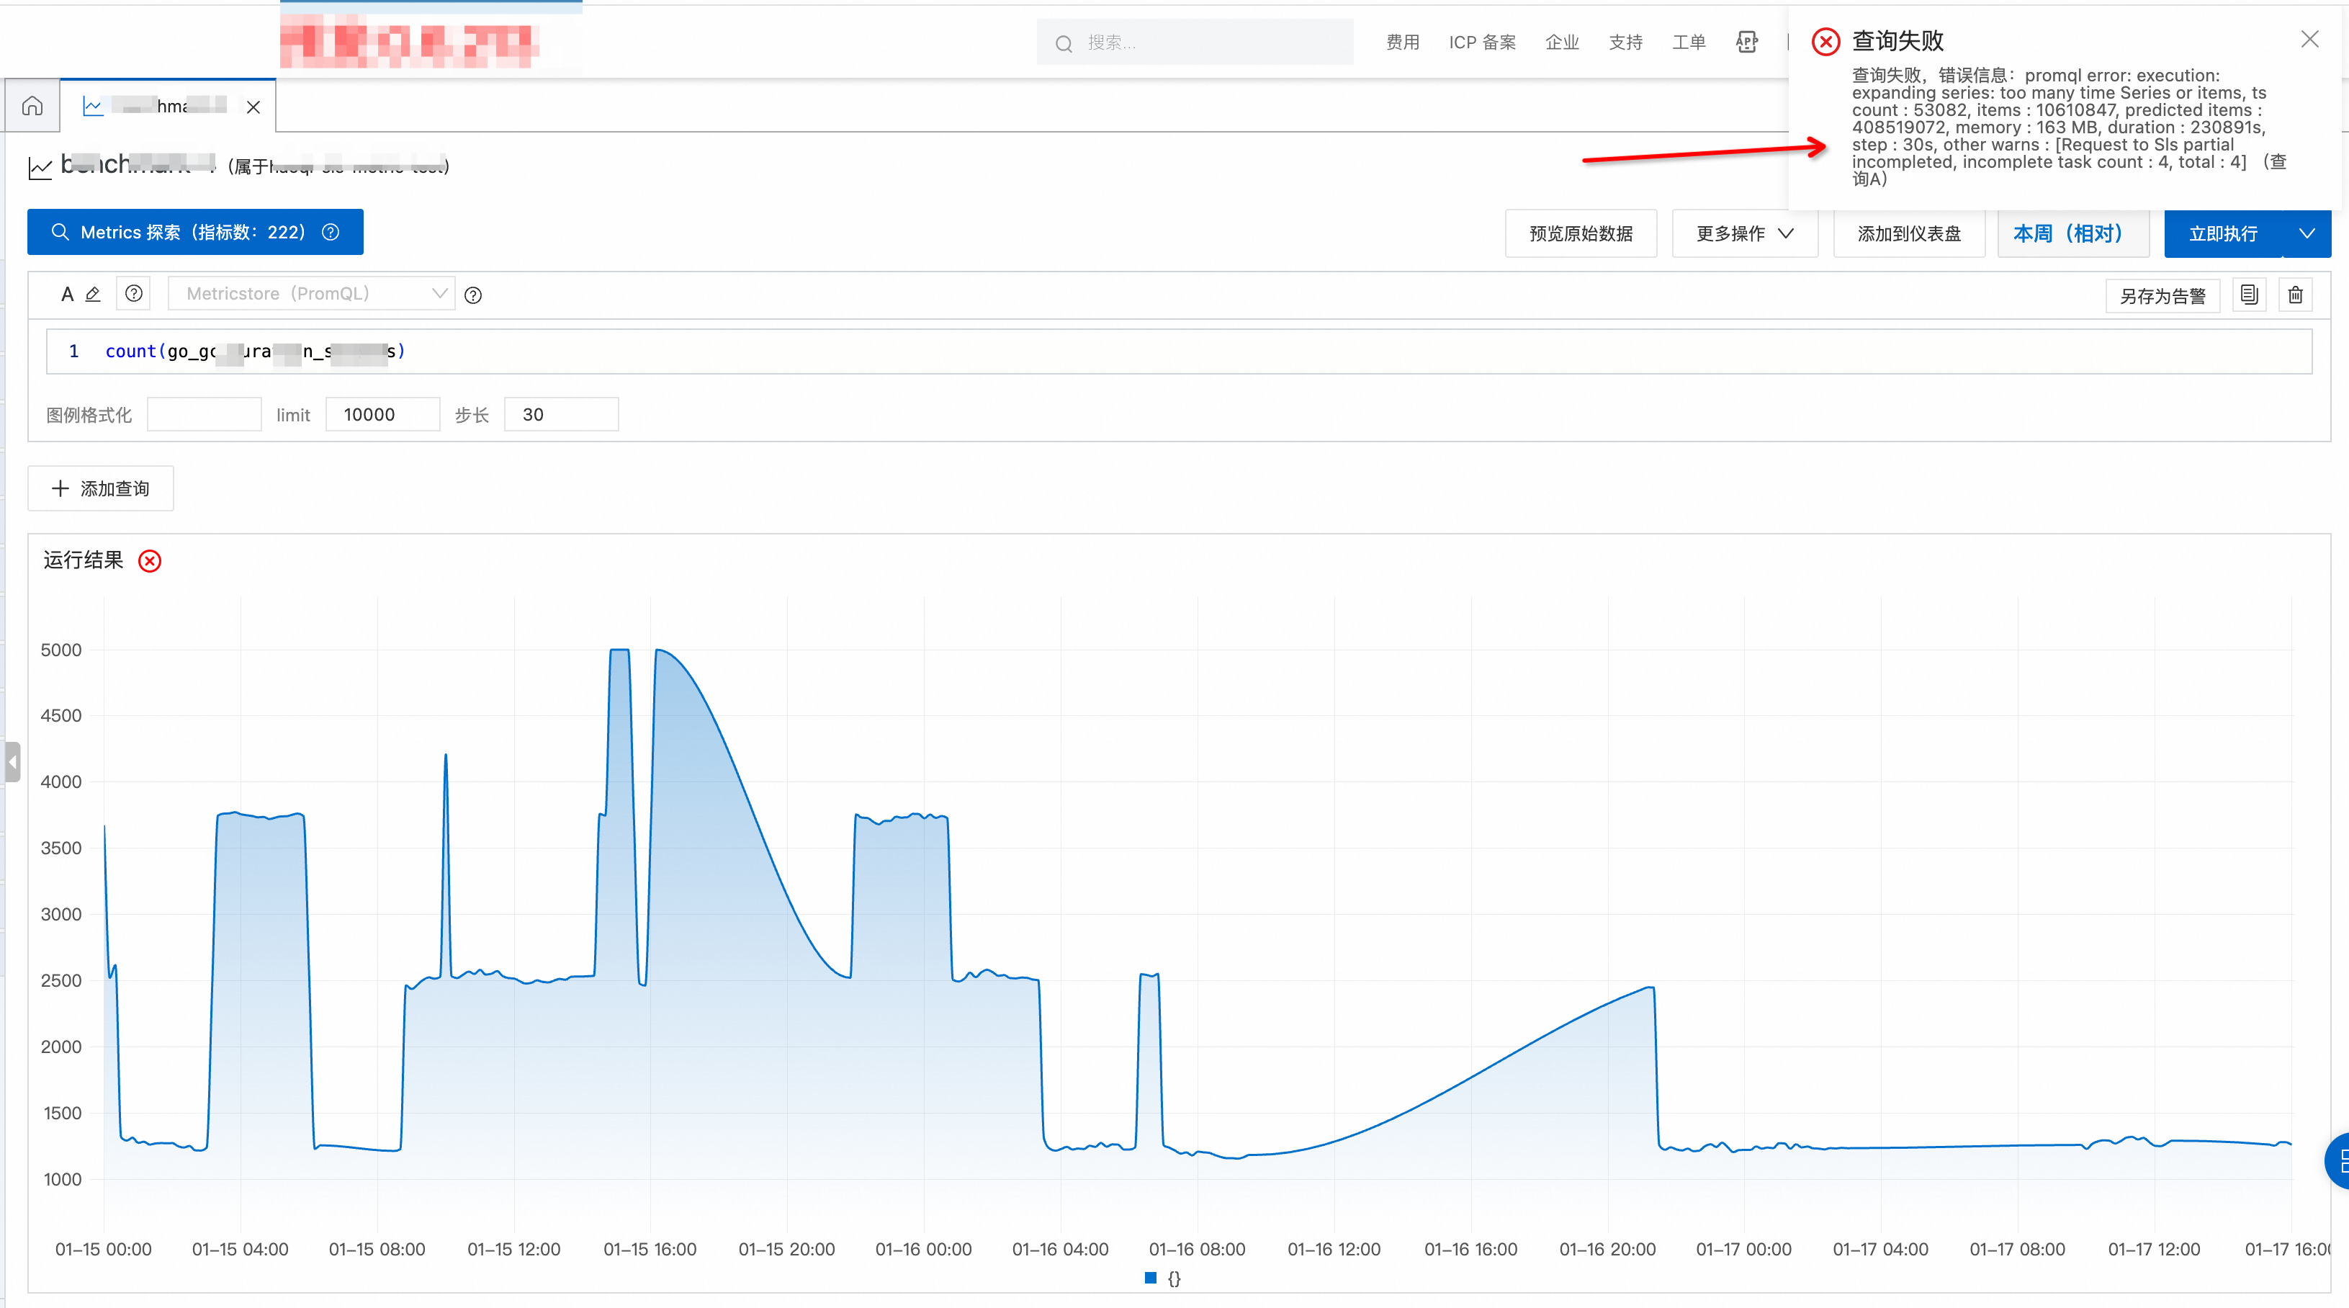Click the edit pencil icon next to query A
This screenshot has width=2349, height=1308.
[x=92, y=294]
